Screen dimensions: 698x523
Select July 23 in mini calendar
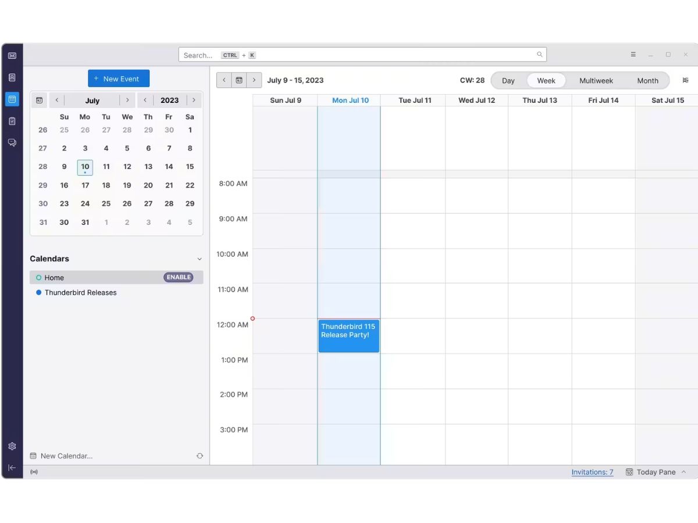[64, 204]
